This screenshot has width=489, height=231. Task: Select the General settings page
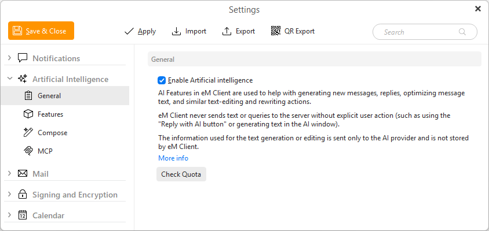pyautogui.click(x=65, y=95)
